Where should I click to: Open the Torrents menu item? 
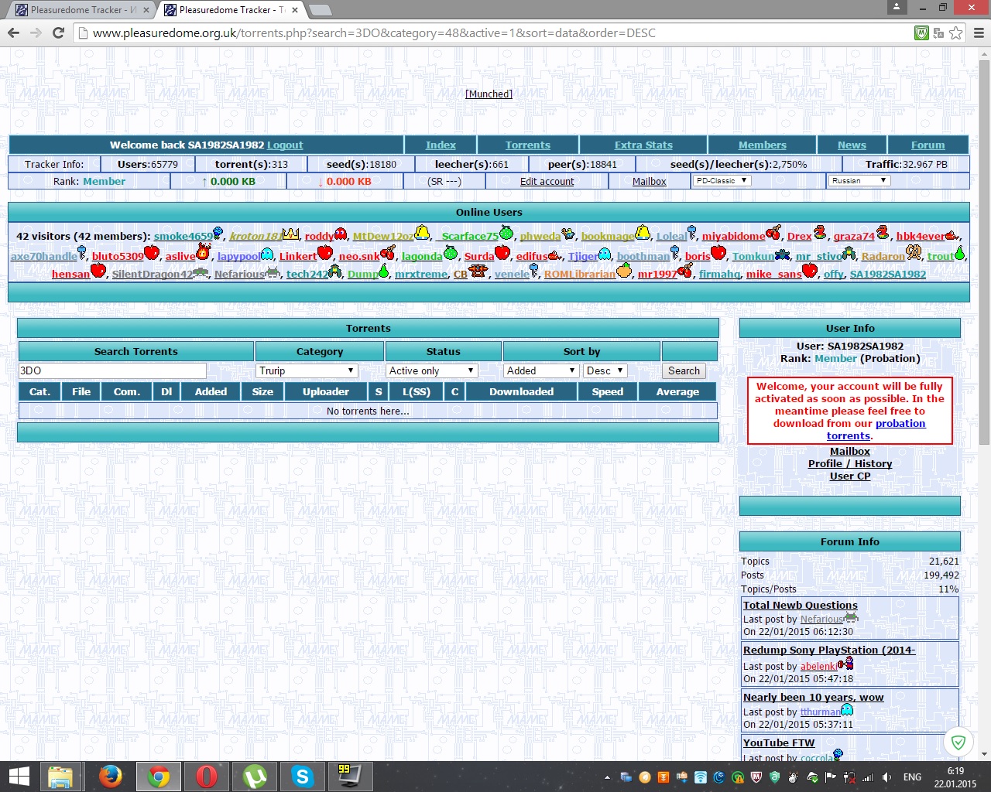(528, 145)
